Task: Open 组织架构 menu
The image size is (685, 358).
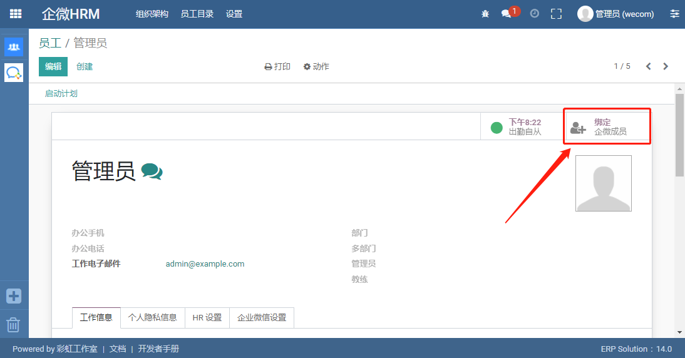Action: tap(152, 14)
